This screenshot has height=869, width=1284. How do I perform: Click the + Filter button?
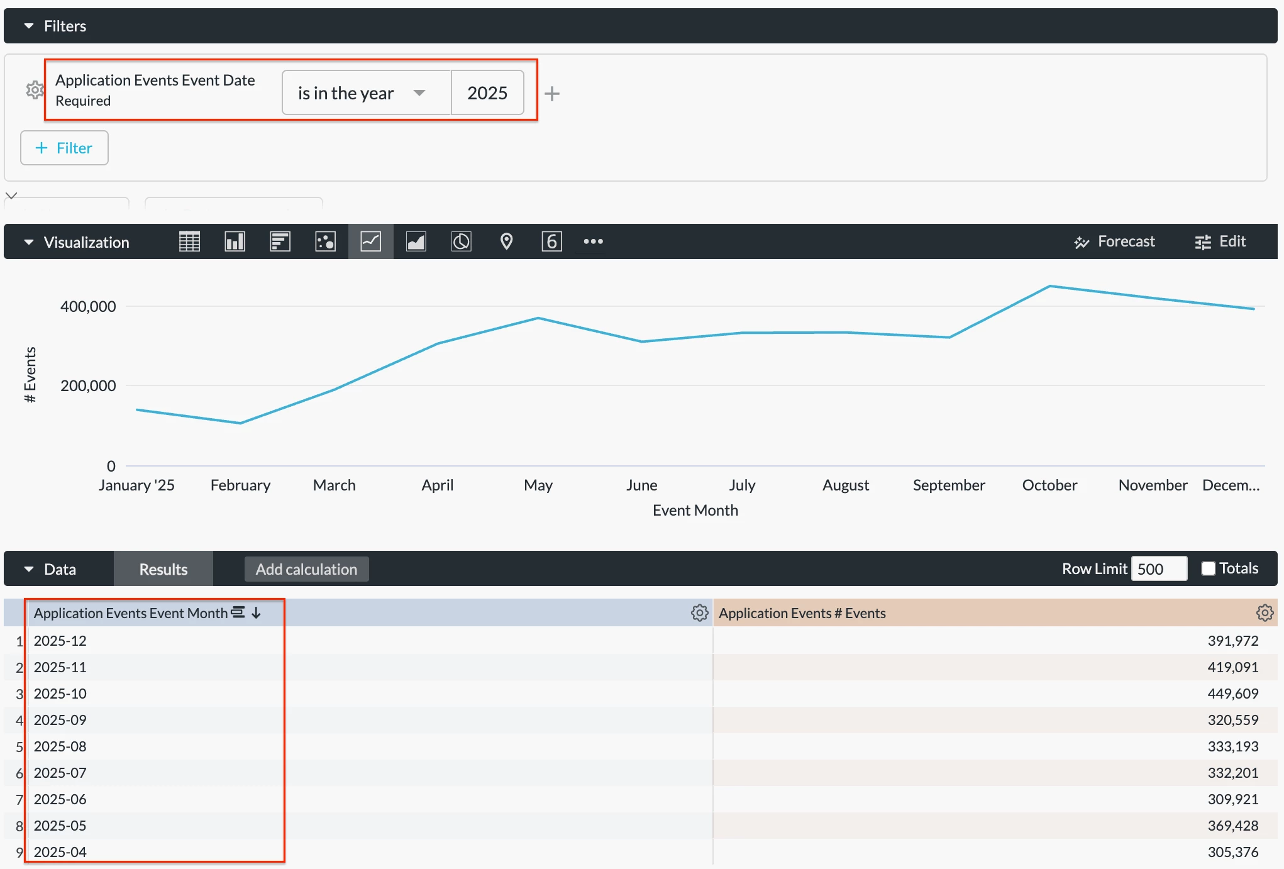(x=64, y=148)
